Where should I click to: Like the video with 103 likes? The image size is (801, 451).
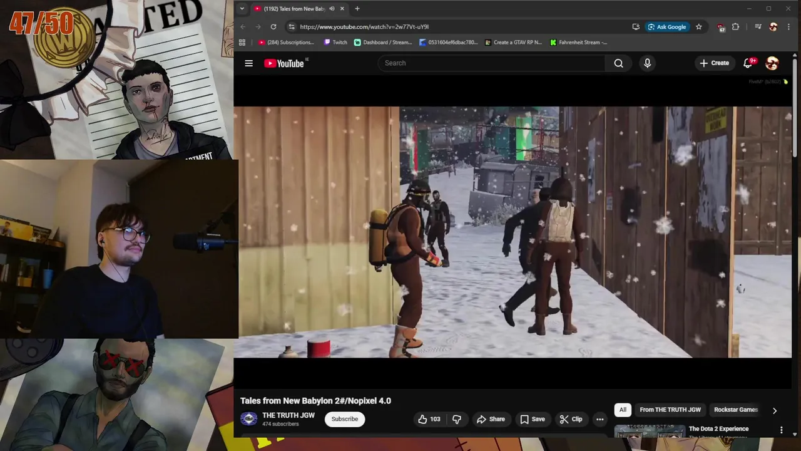point(429,419)
